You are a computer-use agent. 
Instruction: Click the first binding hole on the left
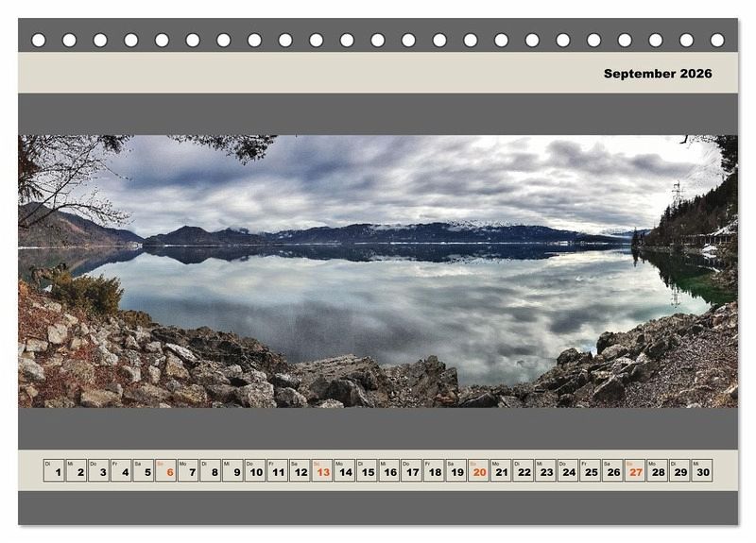click(x=39, y=40)
